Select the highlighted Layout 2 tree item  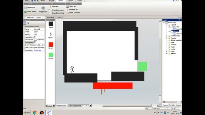176,31
